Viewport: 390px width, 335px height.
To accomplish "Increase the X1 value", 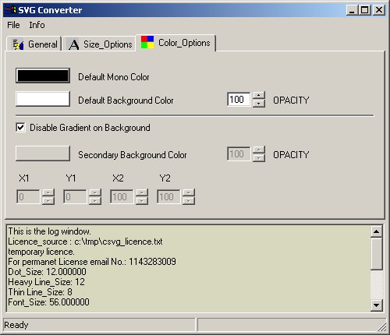I will point(48,193).
